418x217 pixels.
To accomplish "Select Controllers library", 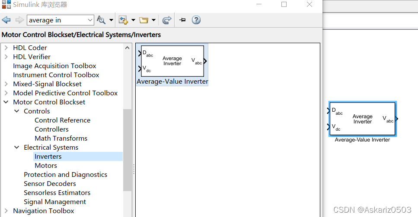I will (x=51, y=129).
